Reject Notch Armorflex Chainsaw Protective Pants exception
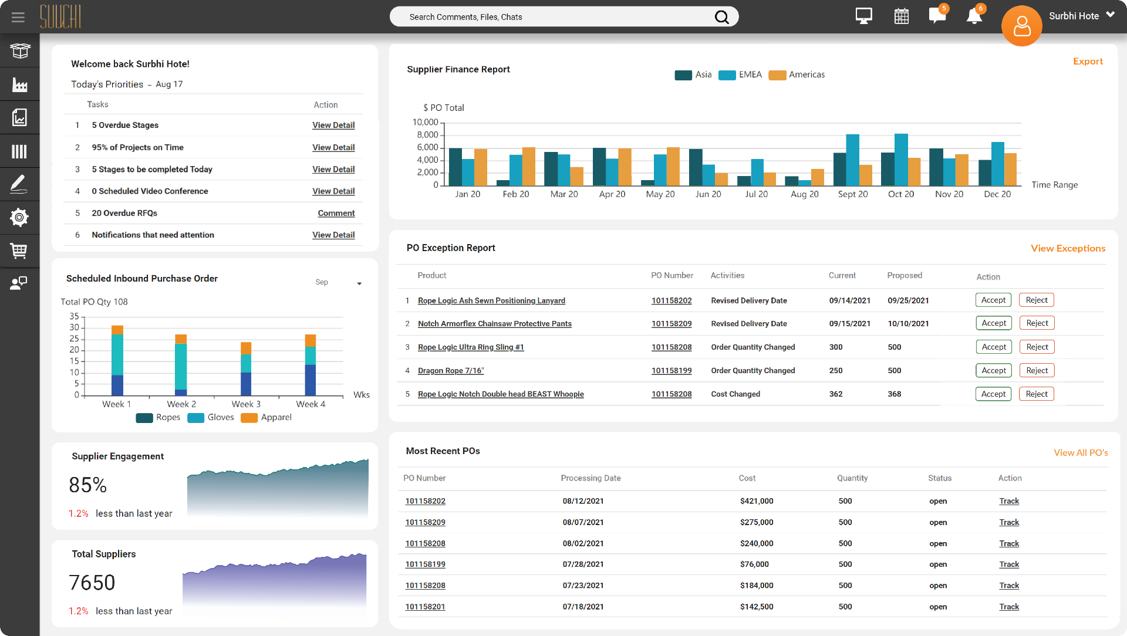The width and height of the screenshot is (1127, 636). [1037, 323]
